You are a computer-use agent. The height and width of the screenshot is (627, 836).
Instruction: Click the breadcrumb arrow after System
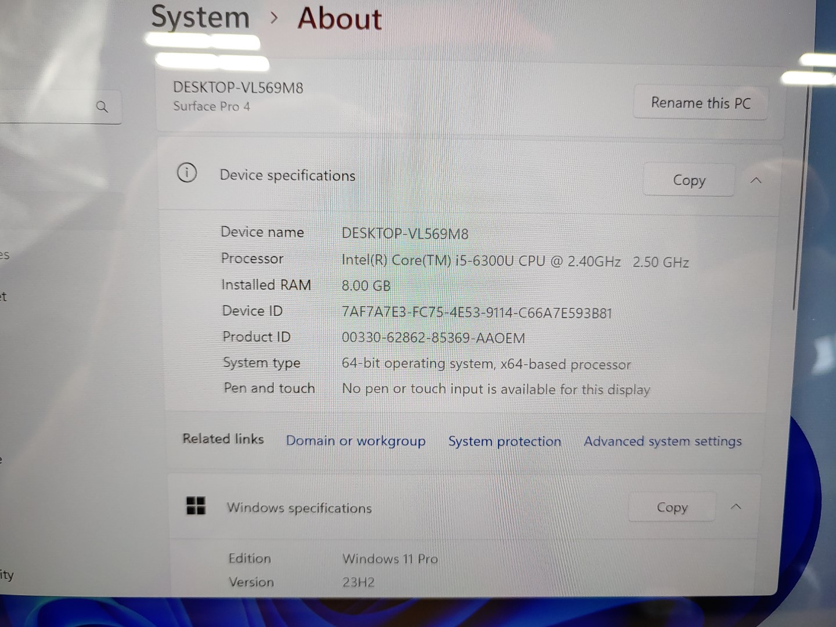[x=274, y=18]
